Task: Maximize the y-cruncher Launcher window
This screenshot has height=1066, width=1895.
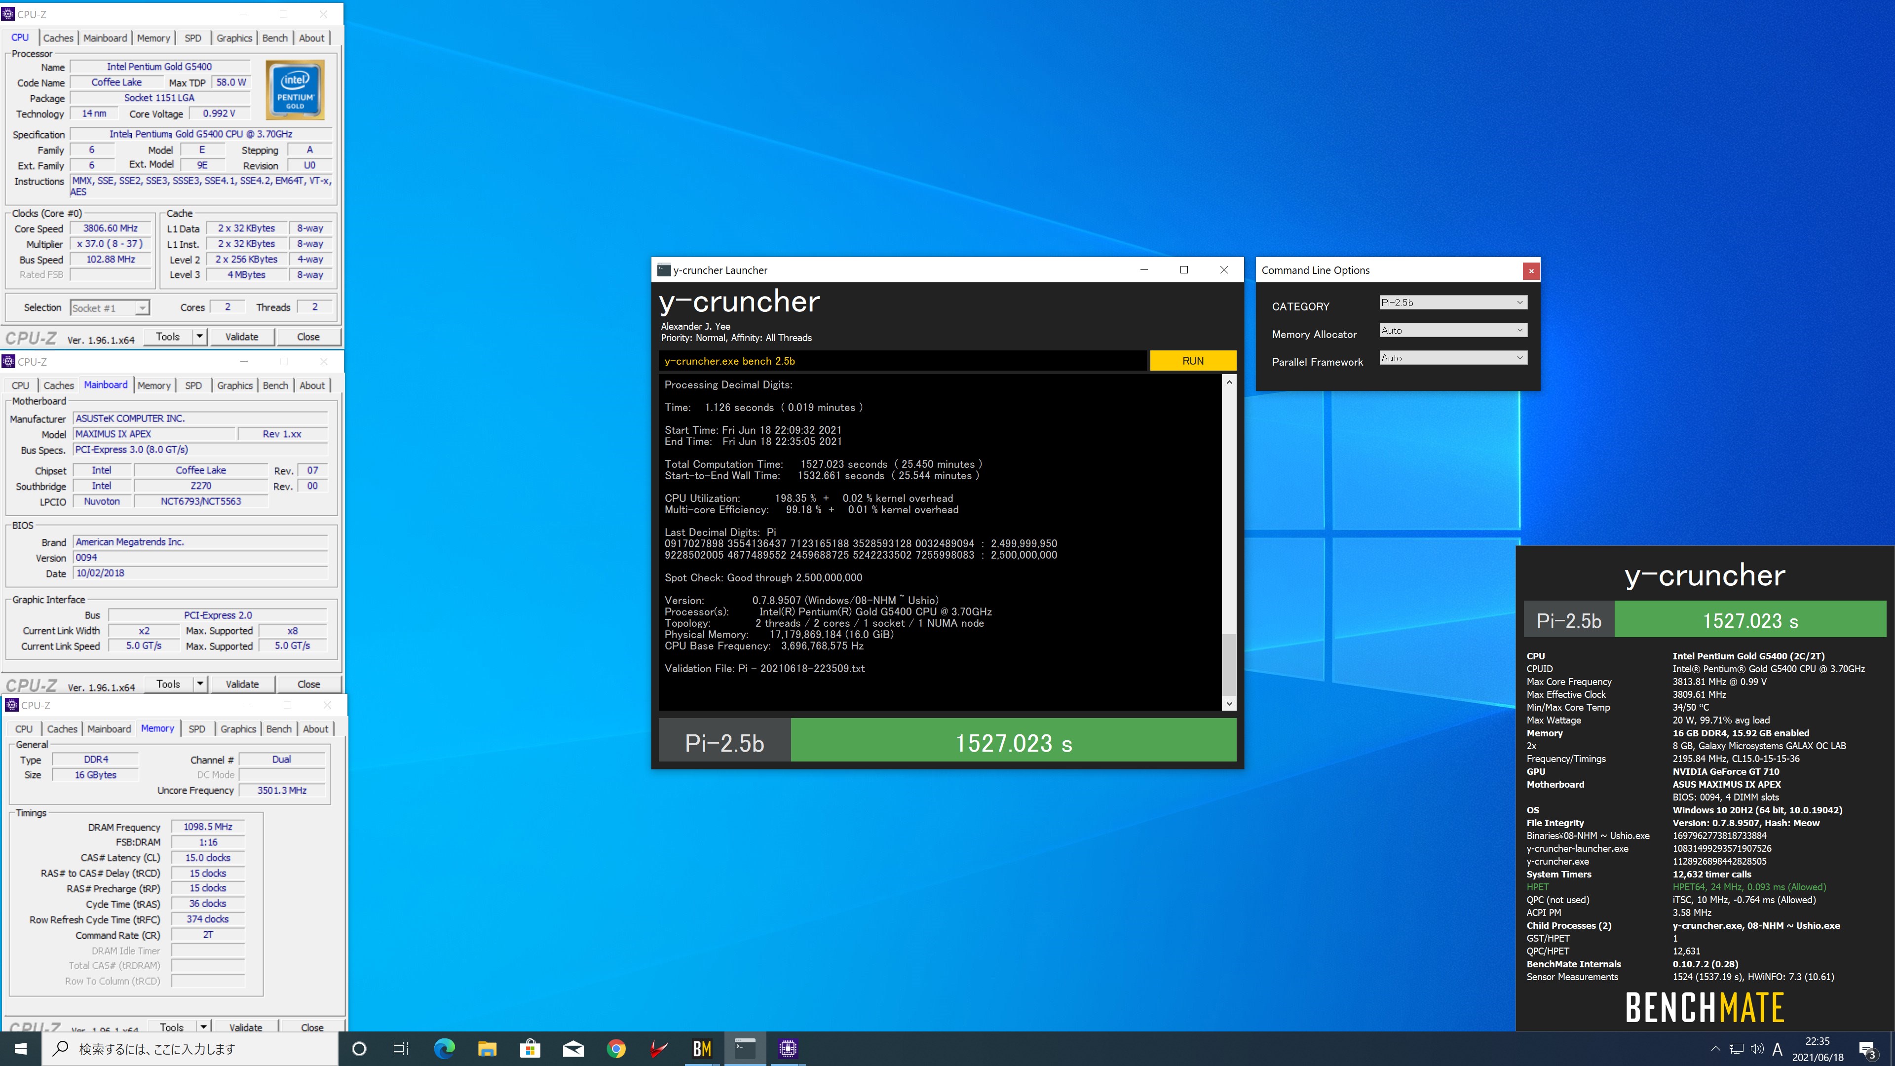Action: coord(1184,269)
